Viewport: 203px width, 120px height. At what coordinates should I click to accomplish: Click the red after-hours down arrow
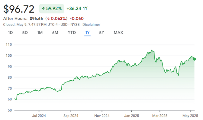click(49, 19)
